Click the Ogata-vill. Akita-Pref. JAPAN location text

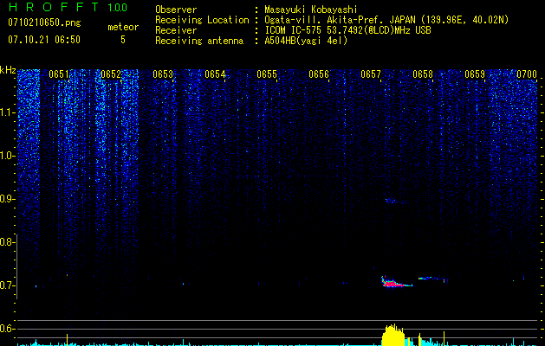tap(386, 20)
